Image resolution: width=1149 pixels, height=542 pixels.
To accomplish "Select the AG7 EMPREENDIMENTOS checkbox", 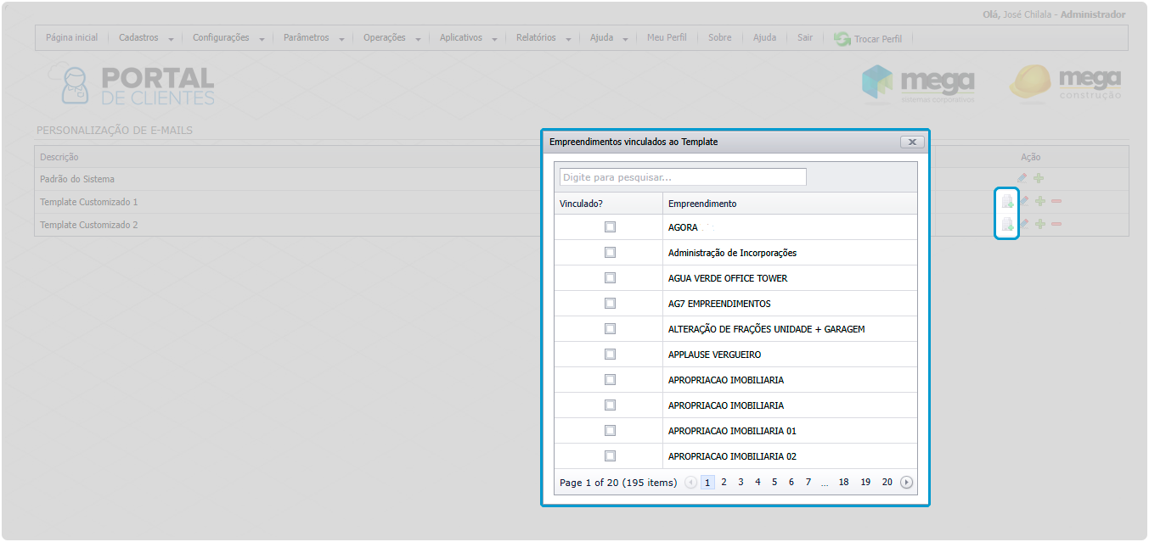I will tap(610, 304).
